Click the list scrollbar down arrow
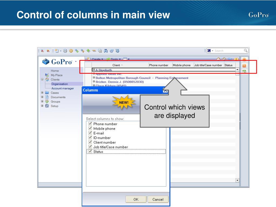276x207 pixels. [237, 180]
